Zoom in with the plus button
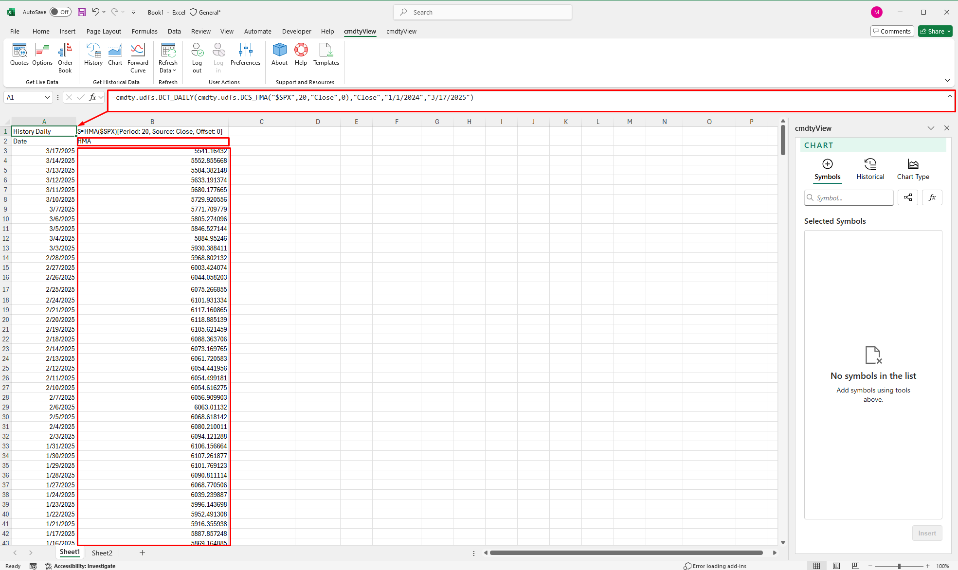The width and height of the screenshot is (958, 570). point(928,566)
